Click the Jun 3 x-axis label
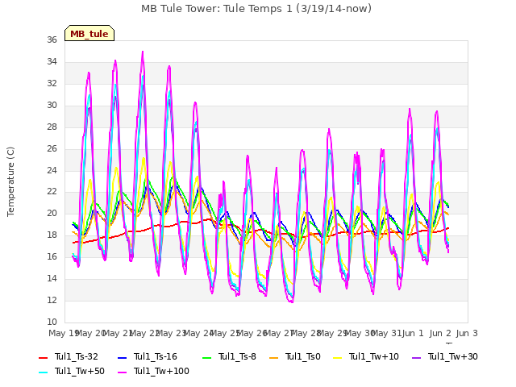The image size is (516, 387). pyautogui.click(x=467, y=333)
